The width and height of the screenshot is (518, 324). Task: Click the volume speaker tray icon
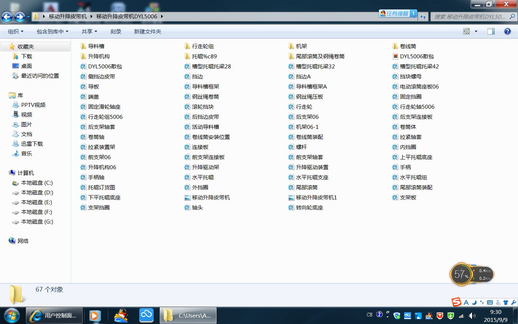pyautogui.click(x=472, y=316)
